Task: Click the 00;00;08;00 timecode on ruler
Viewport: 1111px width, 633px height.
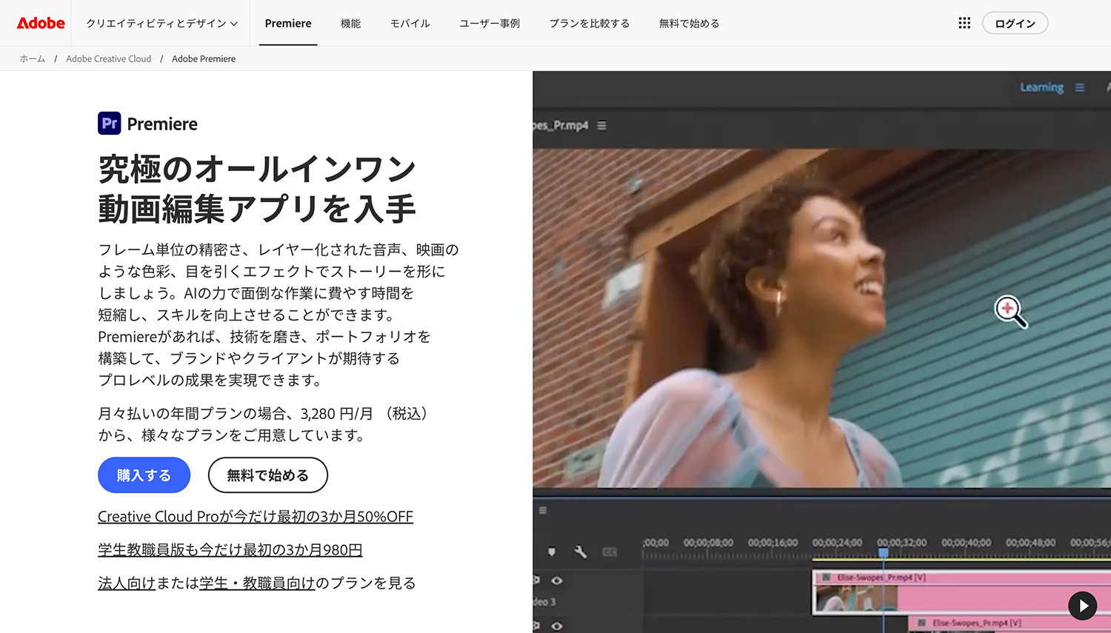Action: point(708,543)
